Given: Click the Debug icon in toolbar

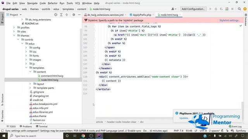Looking at the screenshot, I should coord(216,9).
